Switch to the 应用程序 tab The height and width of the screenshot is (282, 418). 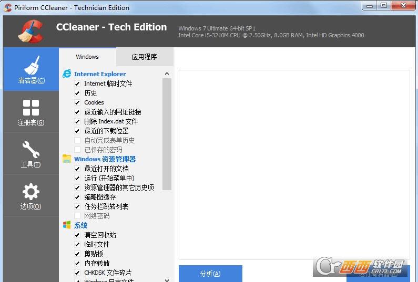pyautogui.click(x=145, y=57)
